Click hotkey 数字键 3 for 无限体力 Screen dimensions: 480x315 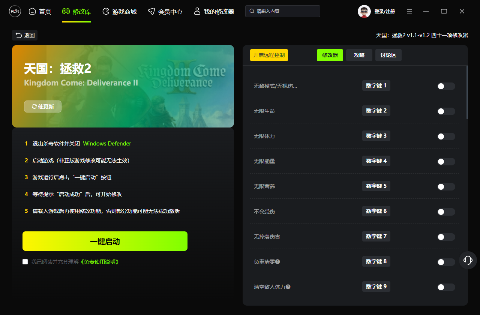[x=376, y=136]
